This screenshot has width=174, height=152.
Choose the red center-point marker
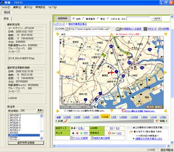click(x=77, y=133)
